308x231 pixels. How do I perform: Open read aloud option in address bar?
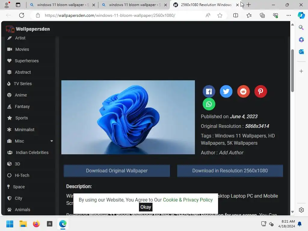(208, 15)
